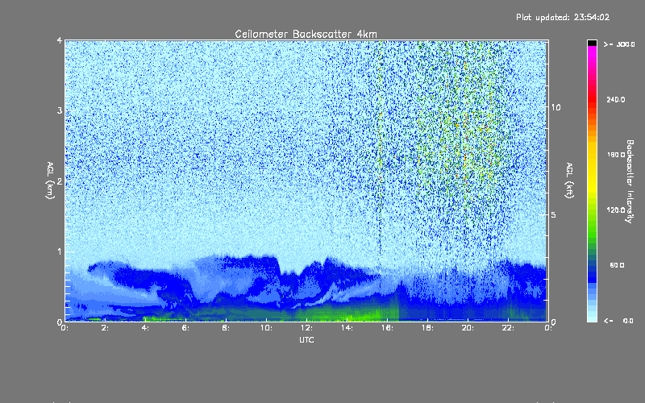
Task: Click the "6:" UTC tick label
Action: pyautogui.click(x=185, y=328)
